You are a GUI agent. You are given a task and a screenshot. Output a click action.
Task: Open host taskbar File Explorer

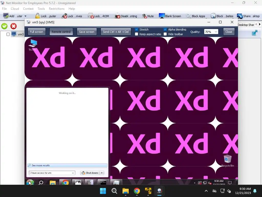coord(125,191)
